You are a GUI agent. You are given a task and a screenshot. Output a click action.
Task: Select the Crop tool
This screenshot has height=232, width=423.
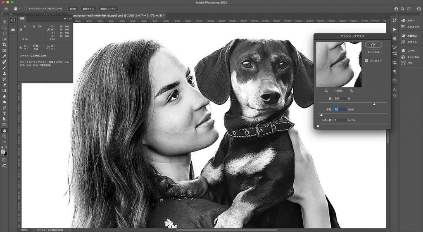[x=4, y=45]
